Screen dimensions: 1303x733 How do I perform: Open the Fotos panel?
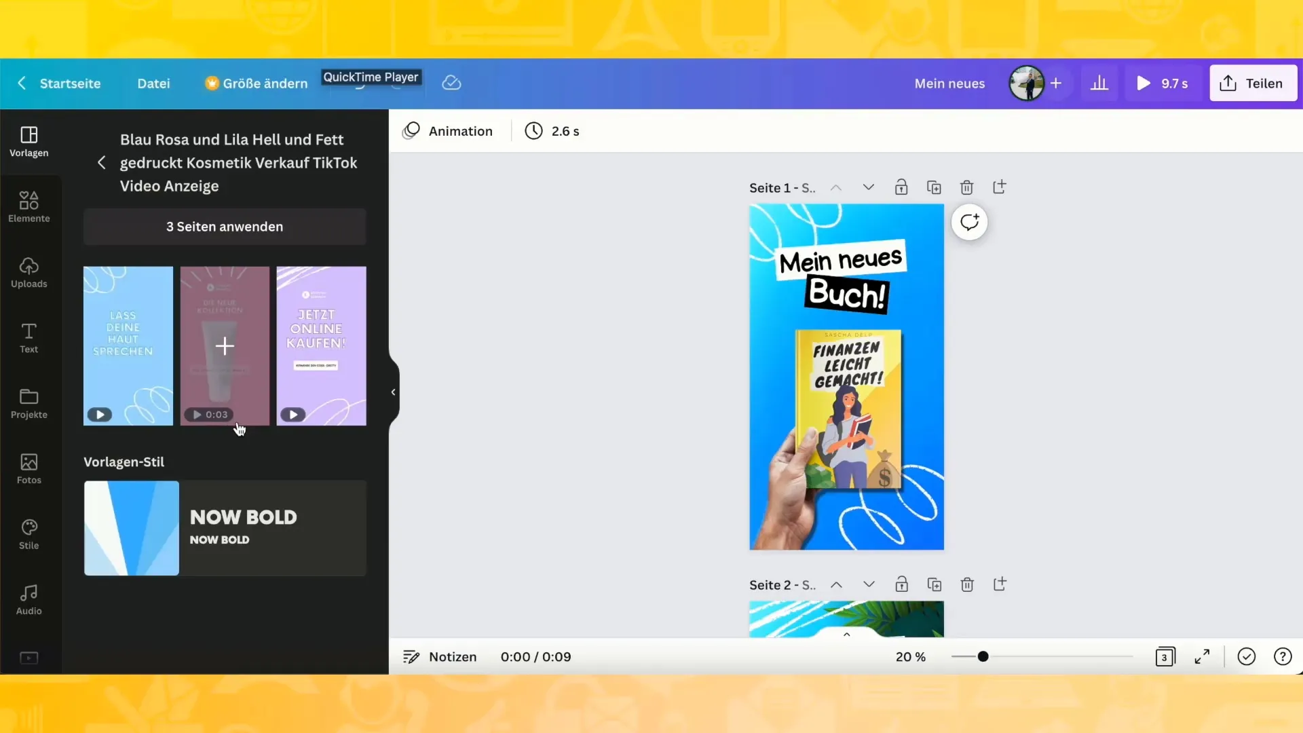click(28, 467)
